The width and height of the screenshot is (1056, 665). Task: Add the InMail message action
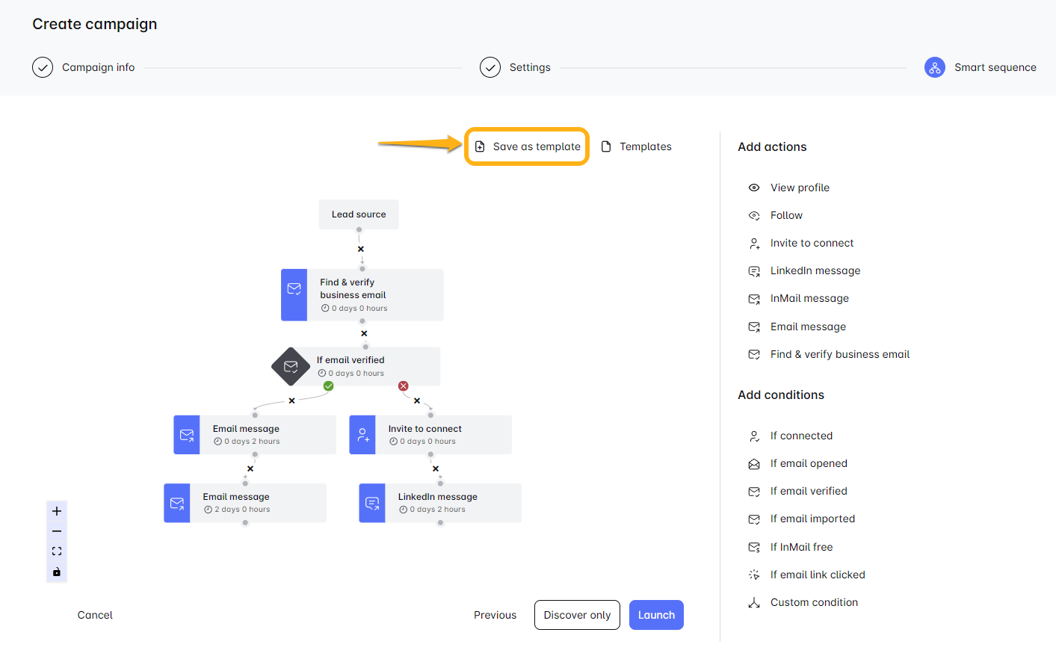[809, 298]
